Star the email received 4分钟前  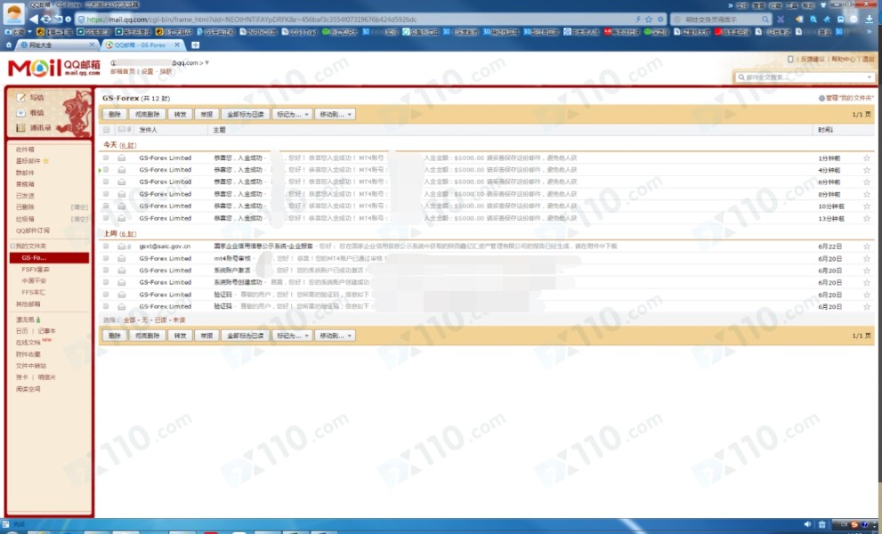[867, 170]
